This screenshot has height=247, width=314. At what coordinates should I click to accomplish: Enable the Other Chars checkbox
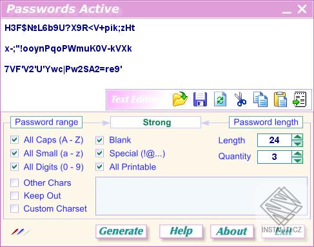coord(15,183)
